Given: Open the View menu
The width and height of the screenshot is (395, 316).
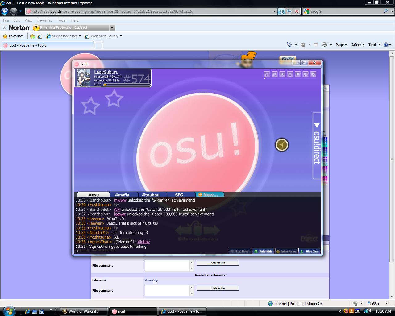Looking at the screenshot, I should coord(28,20).
